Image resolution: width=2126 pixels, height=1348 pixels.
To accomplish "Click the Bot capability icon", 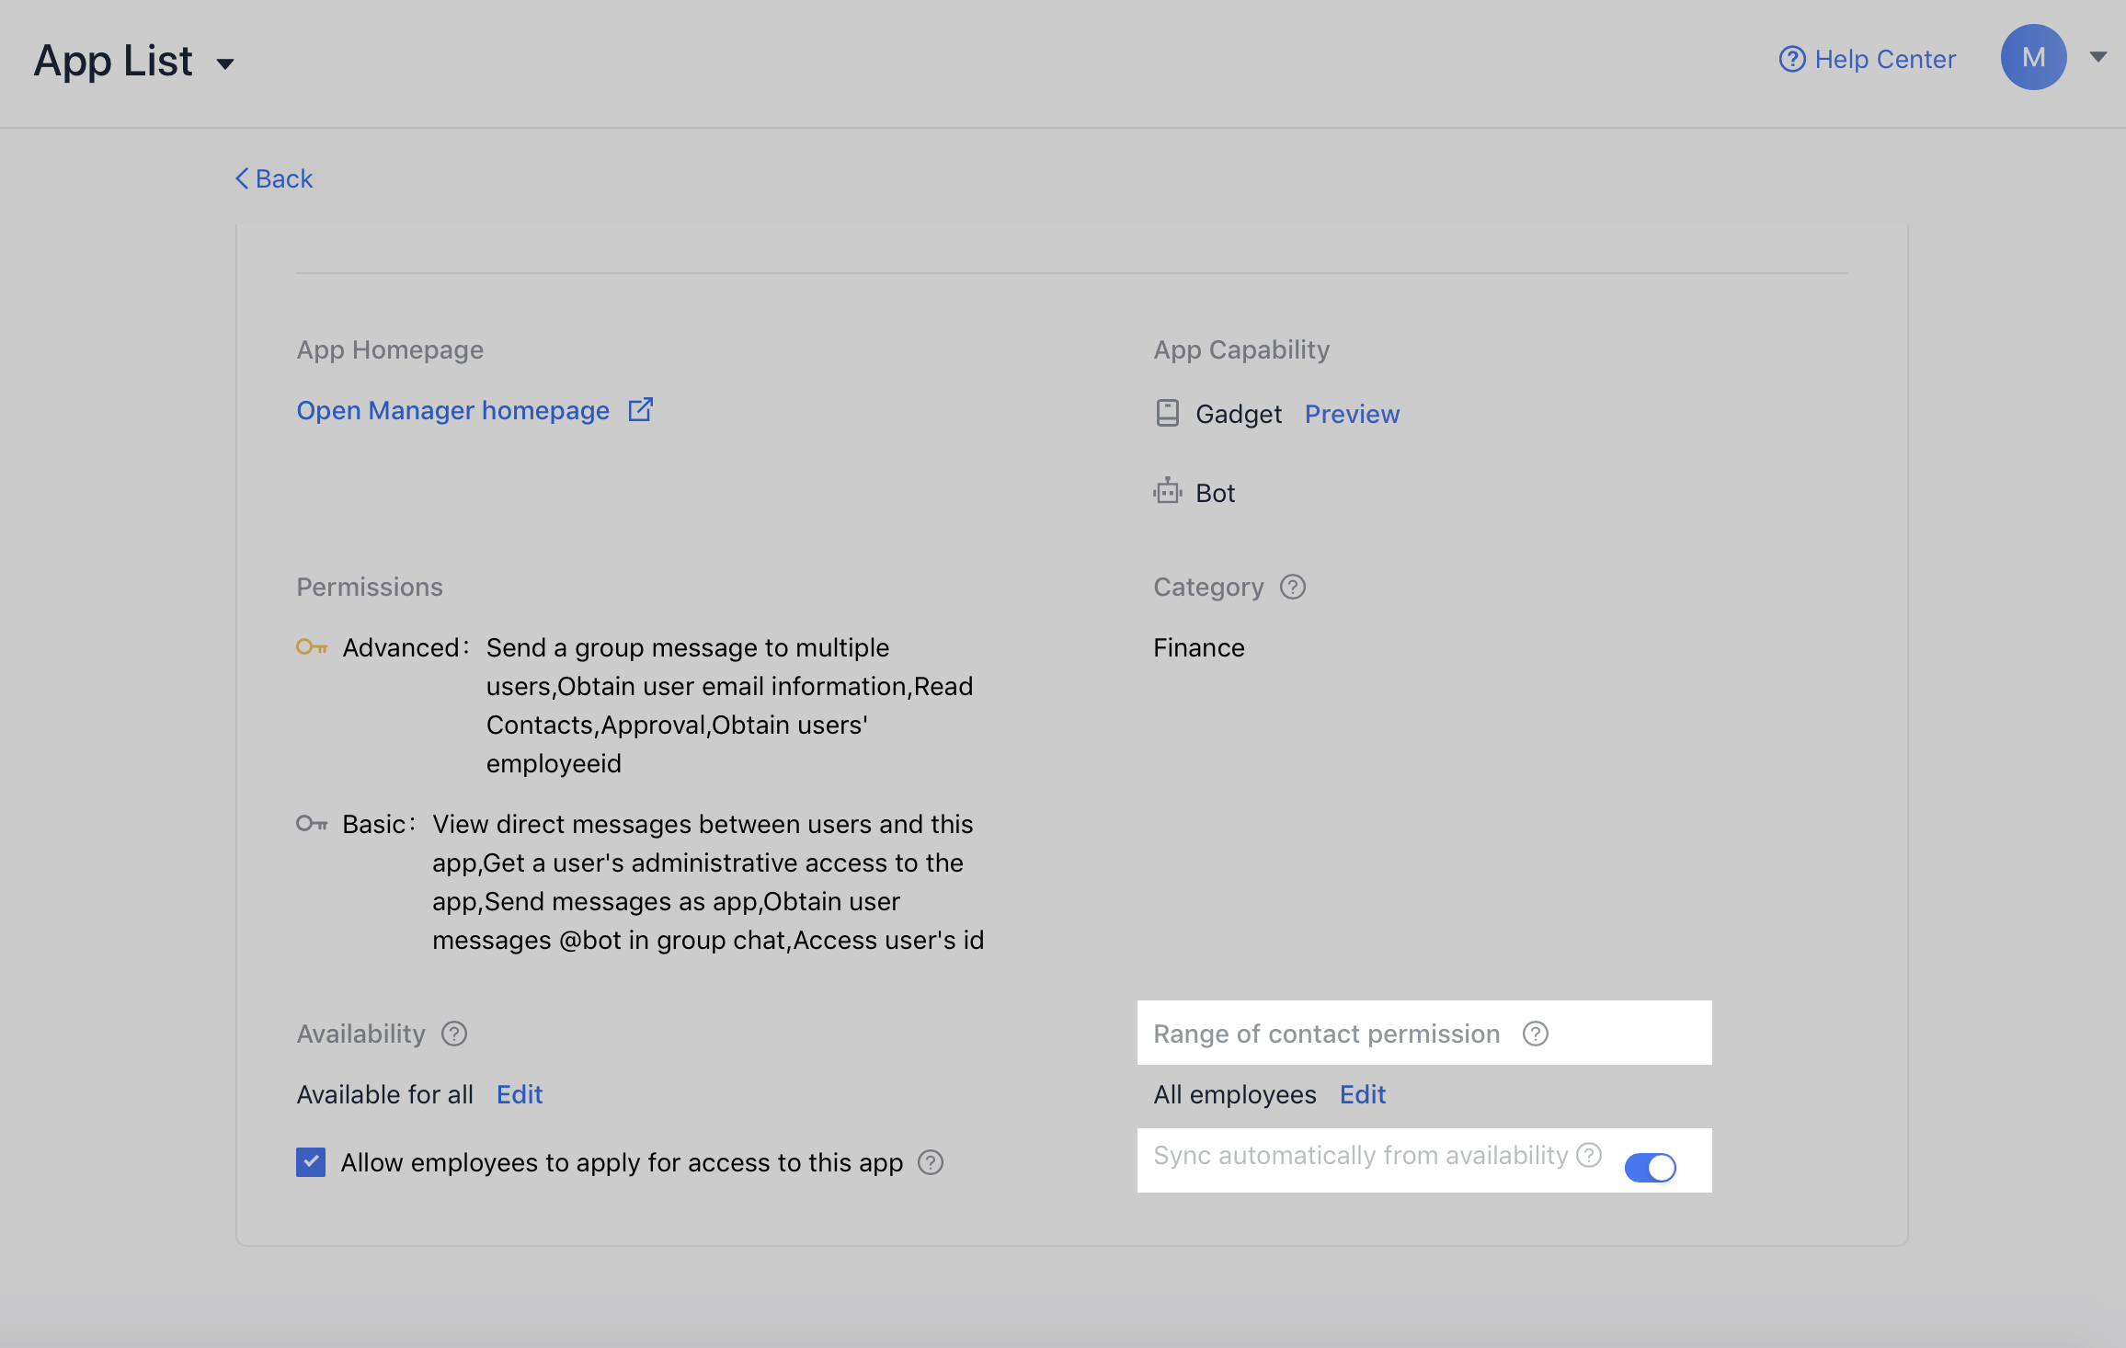I will click(x=1167, y=492).
